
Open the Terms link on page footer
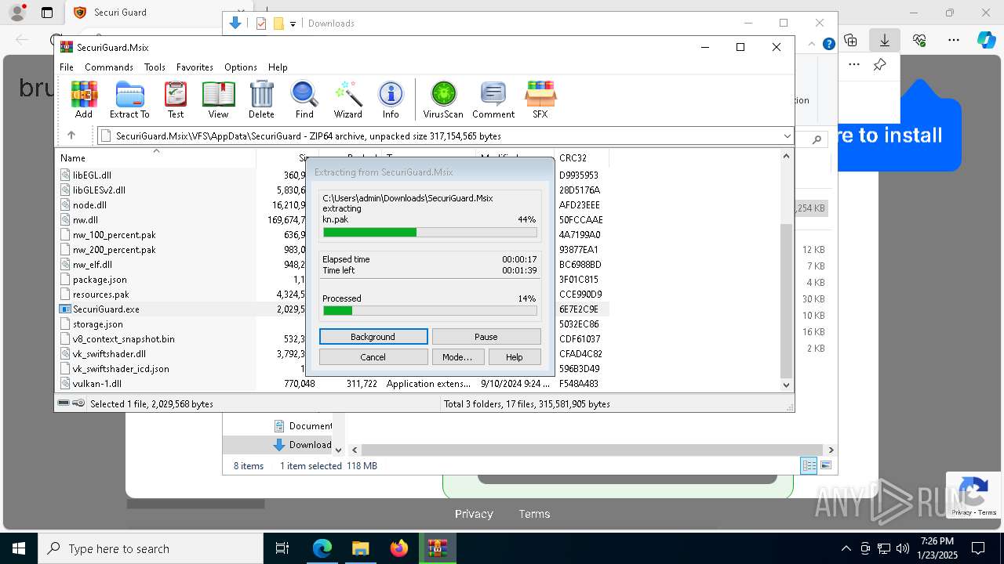click(x=534, y=514)
